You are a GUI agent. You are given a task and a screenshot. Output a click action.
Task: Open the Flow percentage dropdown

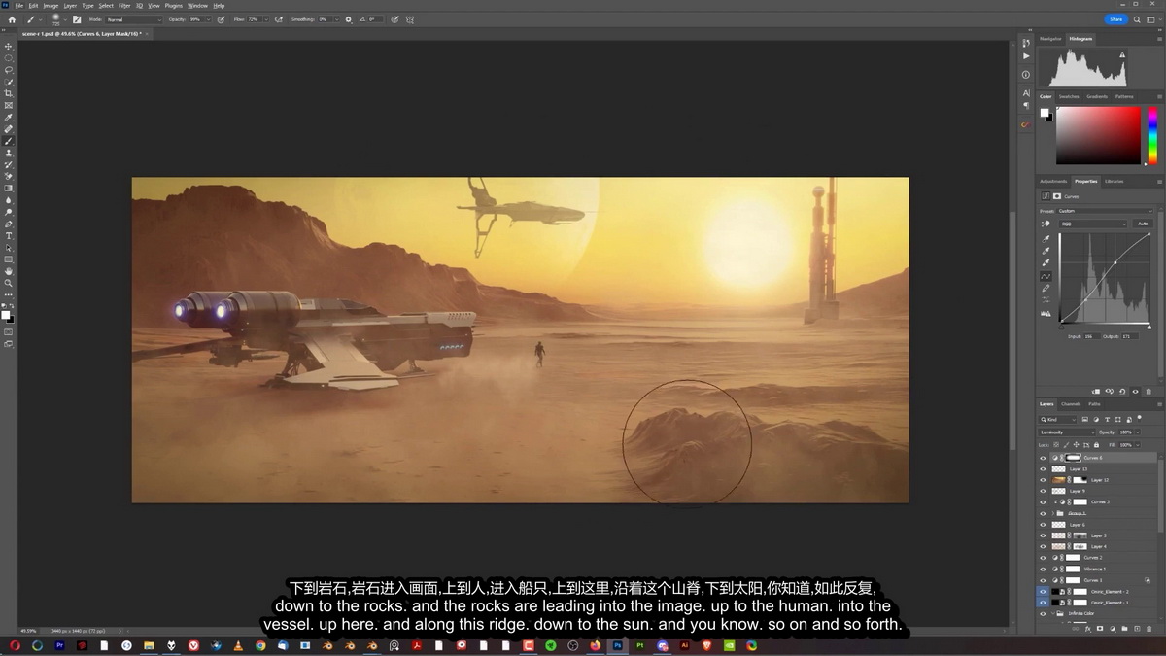click(268, 19)
